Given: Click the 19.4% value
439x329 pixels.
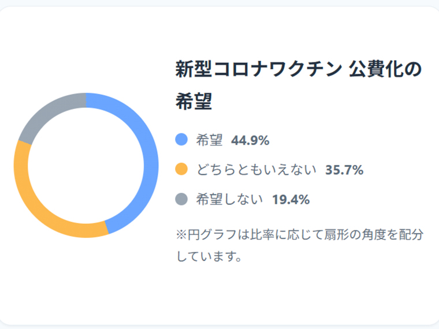Looking at the screenshot, I should coord(291,200).
